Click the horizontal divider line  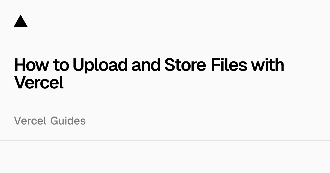click(x=165, y=140)
